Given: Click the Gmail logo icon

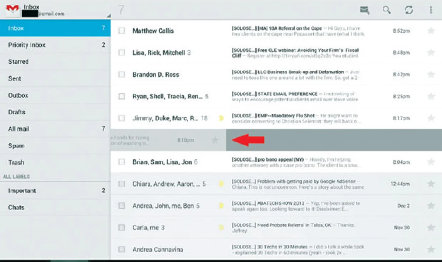Looking at the screenshot, I should click(13, 10).
